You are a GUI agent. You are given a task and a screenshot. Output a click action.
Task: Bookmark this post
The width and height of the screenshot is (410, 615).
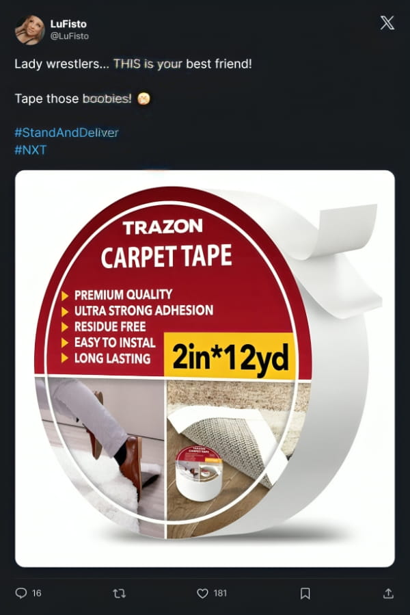(305, 593)
